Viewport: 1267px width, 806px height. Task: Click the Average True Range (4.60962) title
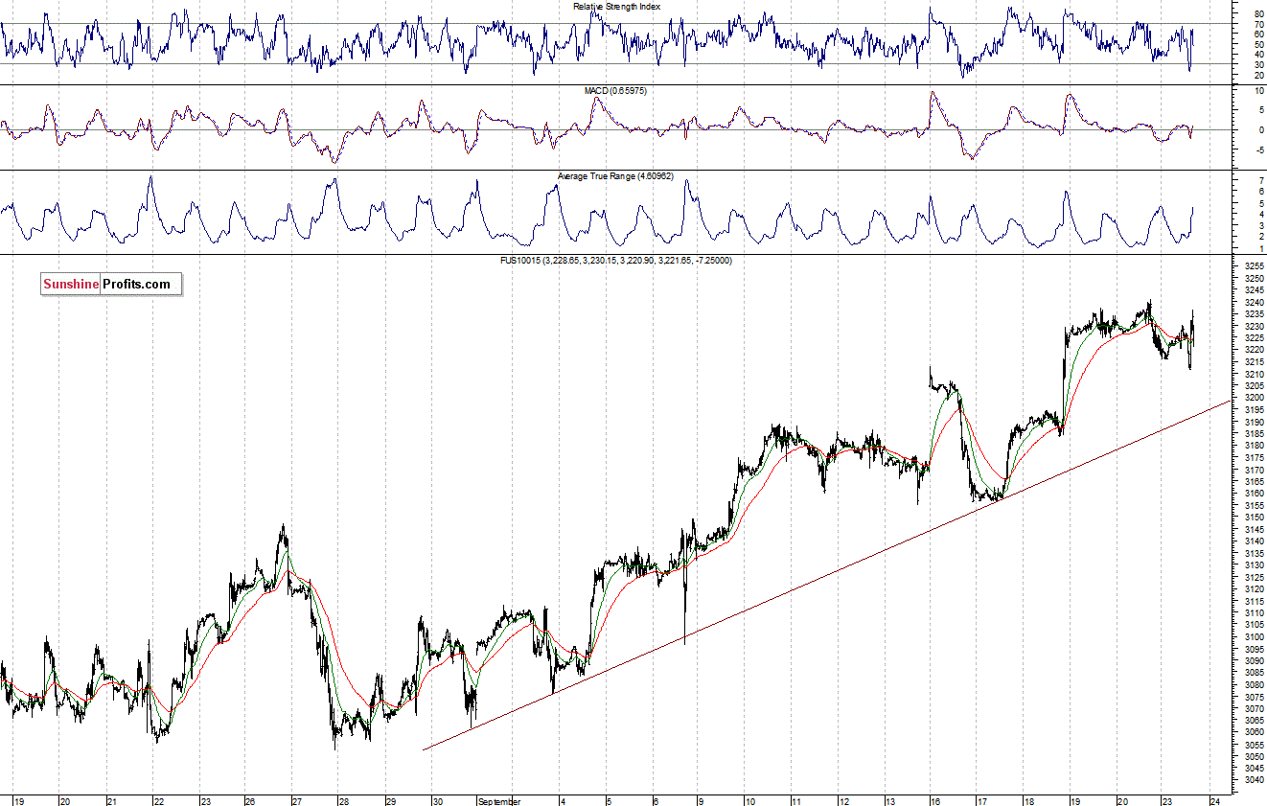(616, 176)
